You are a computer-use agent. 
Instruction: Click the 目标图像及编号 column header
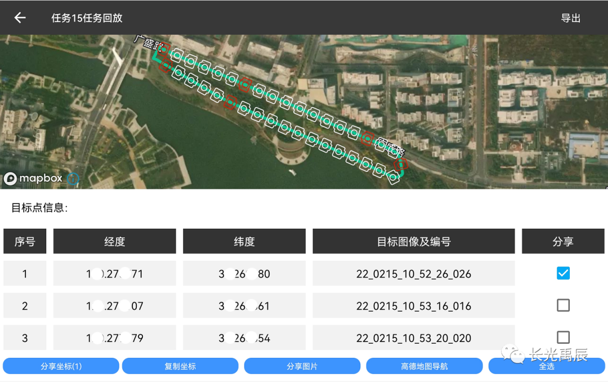(414, 242)
